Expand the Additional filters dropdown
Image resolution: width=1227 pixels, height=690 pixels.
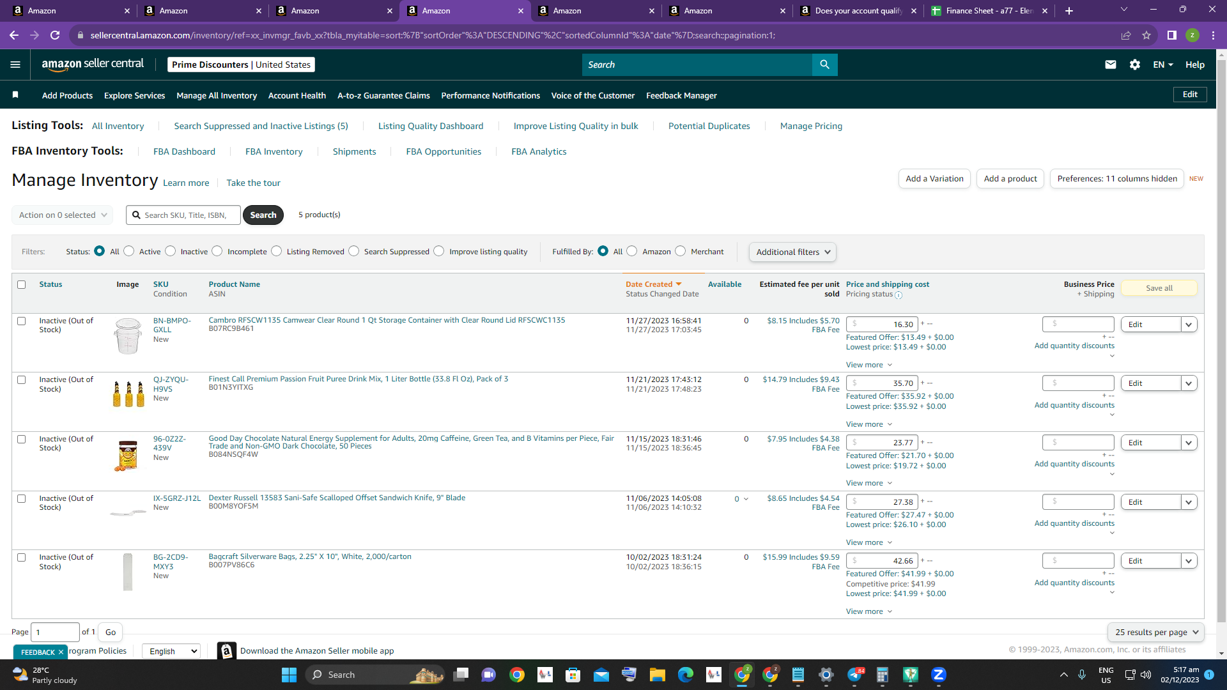coord(792,252)
